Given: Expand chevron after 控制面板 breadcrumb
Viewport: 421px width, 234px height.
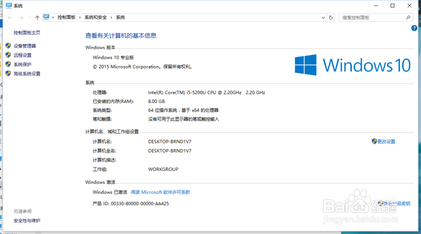Looking at the screenshot, I should [x=80, y=17].
